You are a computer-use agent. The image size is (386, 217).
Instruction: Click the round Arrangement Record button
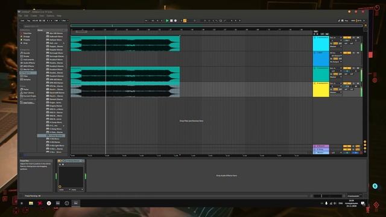(x=176, y=20)
